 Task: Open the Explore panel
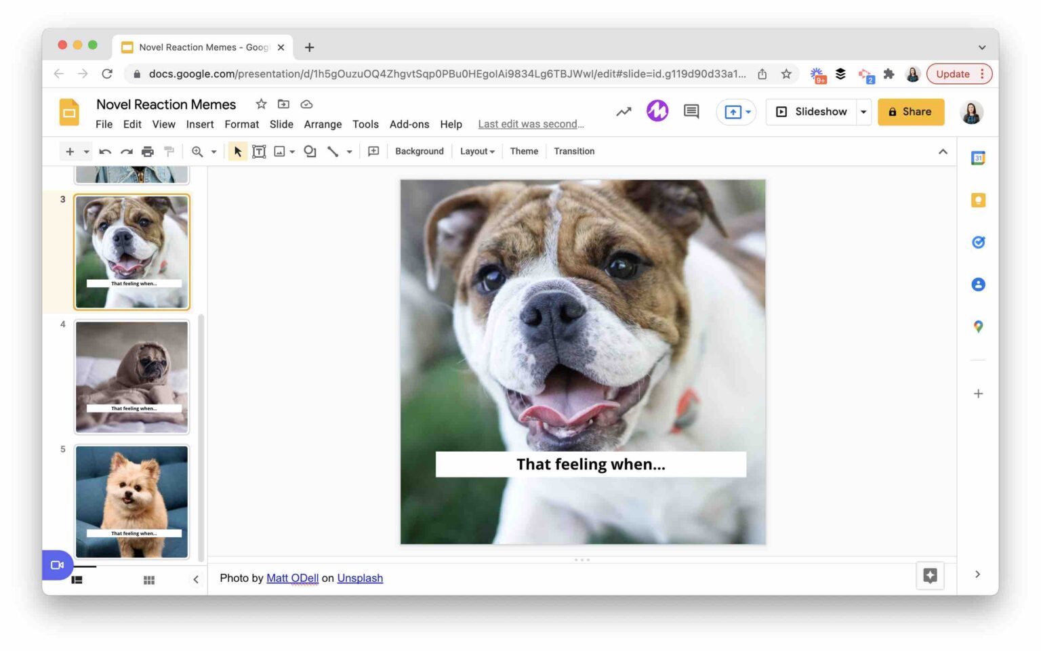(x=930, y=576)
